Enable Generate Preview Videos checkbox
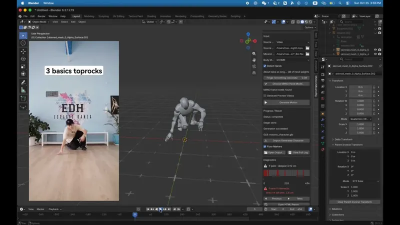Screen dimensions: 400x225 265,95
